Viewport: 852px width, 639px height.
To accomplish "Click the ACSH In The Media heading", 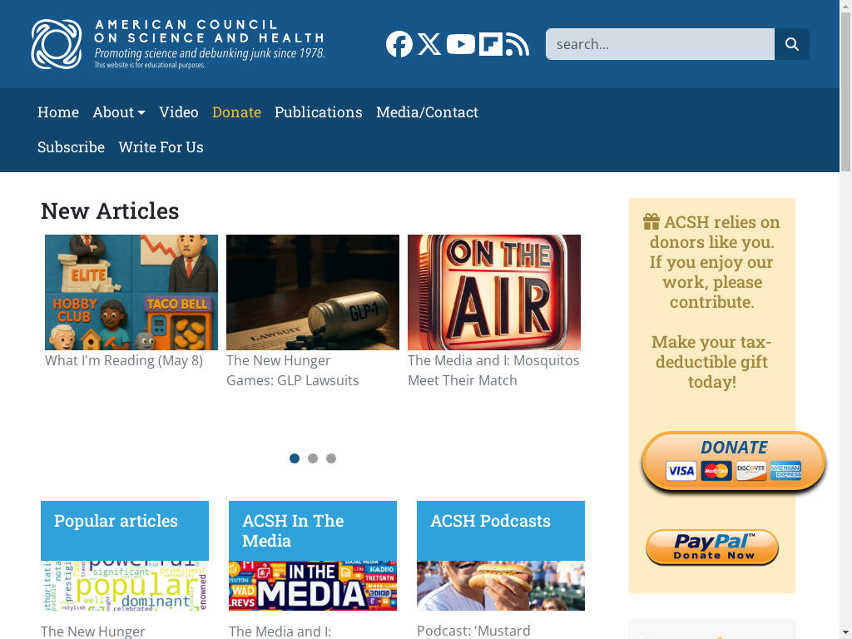I will coord(293,530).
